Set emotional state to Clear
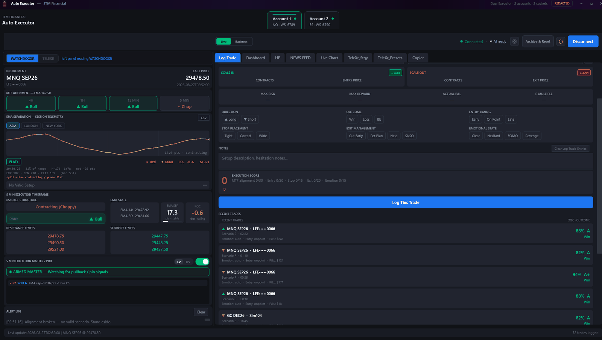The height and width of the screenshot is (340, 602). click(476, 136)
